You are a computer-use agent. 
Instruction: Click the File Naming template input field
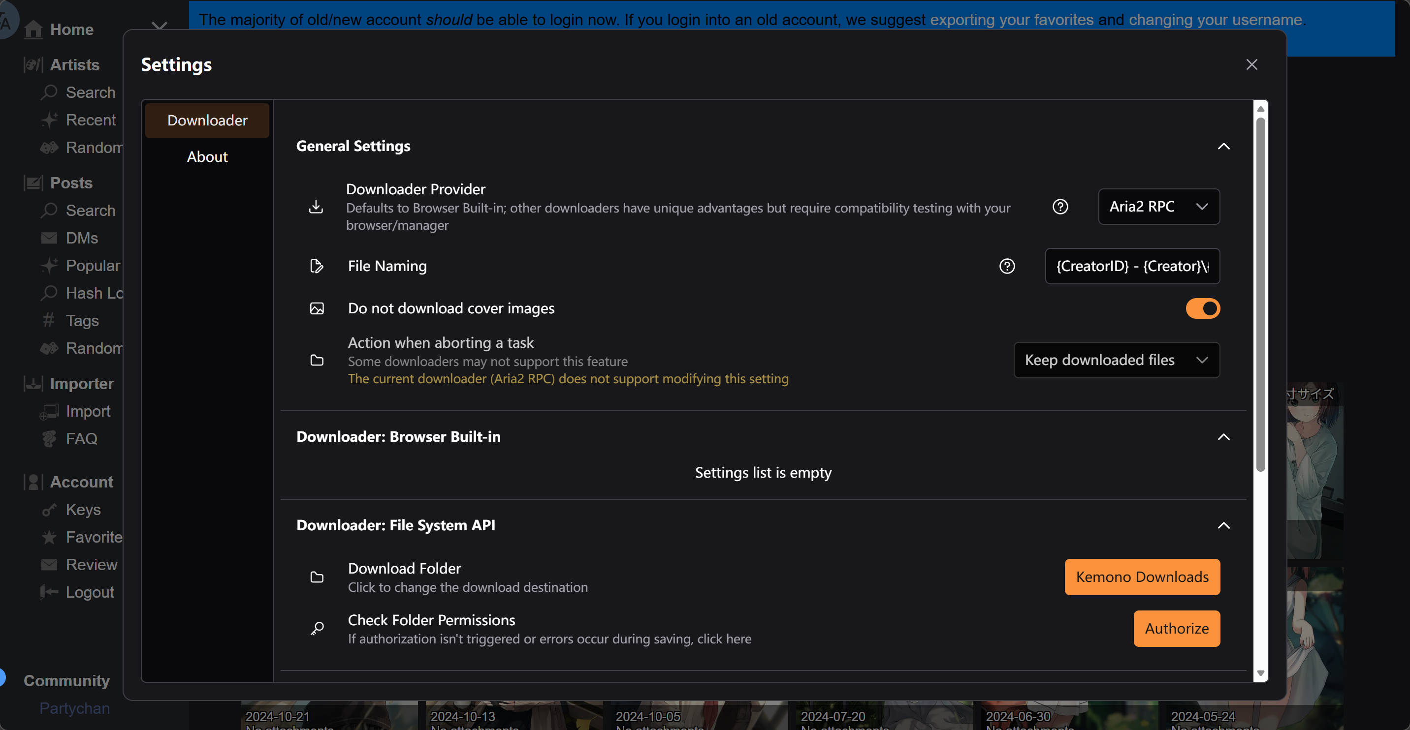pyautogui.click(x=1132, y=266)
